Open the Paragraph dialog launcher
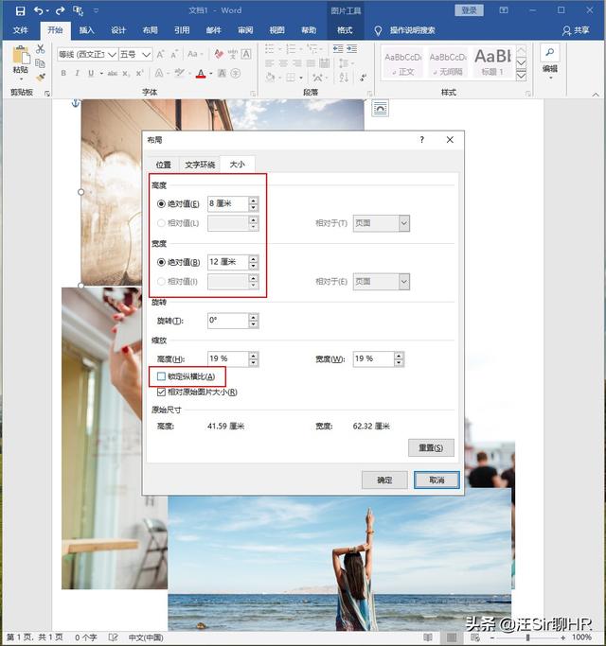Viewport: 606px width, 646px height. tap(369, 94)
